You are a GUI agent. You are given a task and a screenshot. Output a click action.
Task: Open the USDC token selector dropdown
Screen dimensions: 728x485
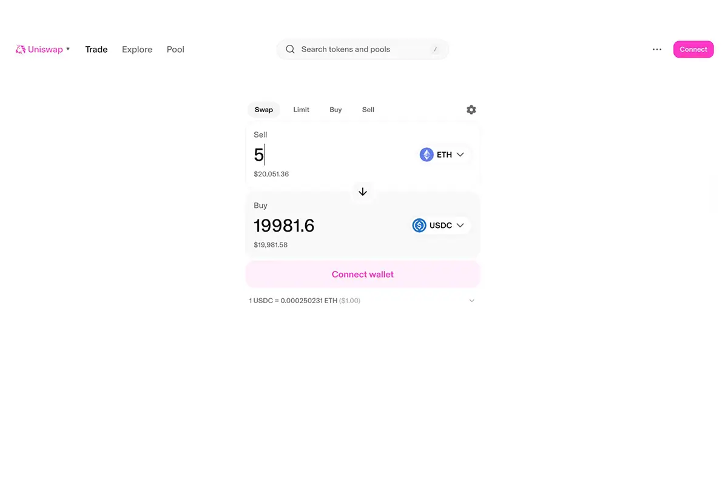click(441, 226)
